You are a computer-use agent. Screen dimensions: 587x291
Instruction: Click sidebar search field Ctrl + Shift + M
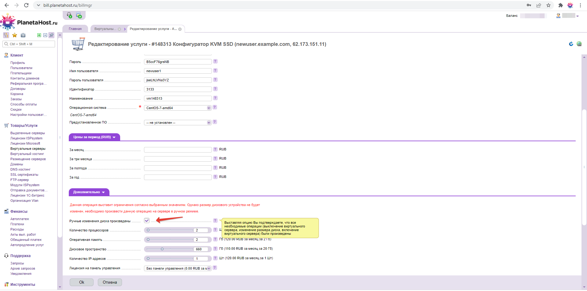pyautogui.click(x=29, y=44)
